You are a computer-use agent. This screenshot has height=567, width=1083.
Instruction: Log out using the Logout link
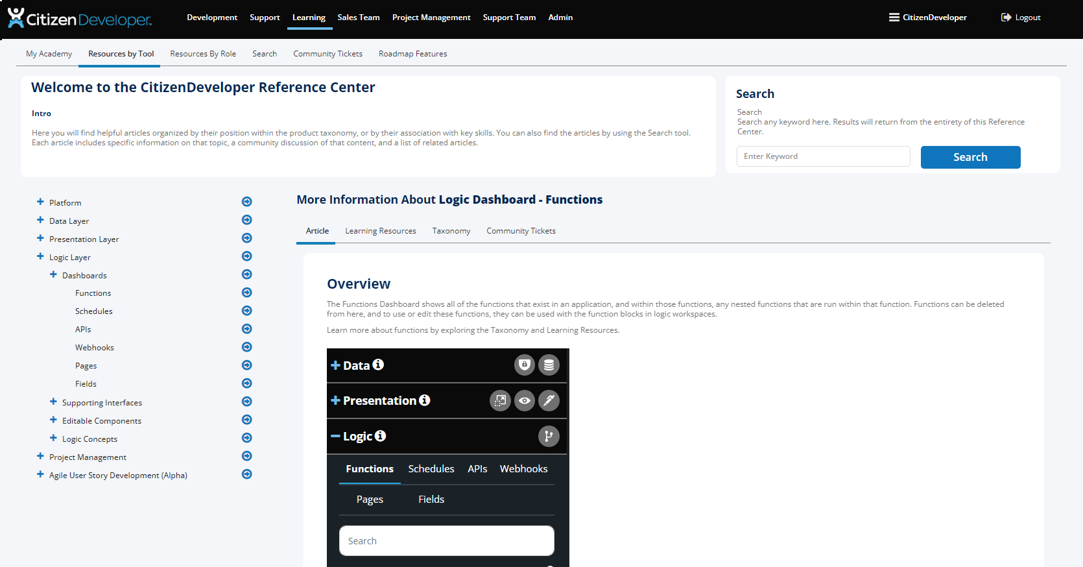1021,18
